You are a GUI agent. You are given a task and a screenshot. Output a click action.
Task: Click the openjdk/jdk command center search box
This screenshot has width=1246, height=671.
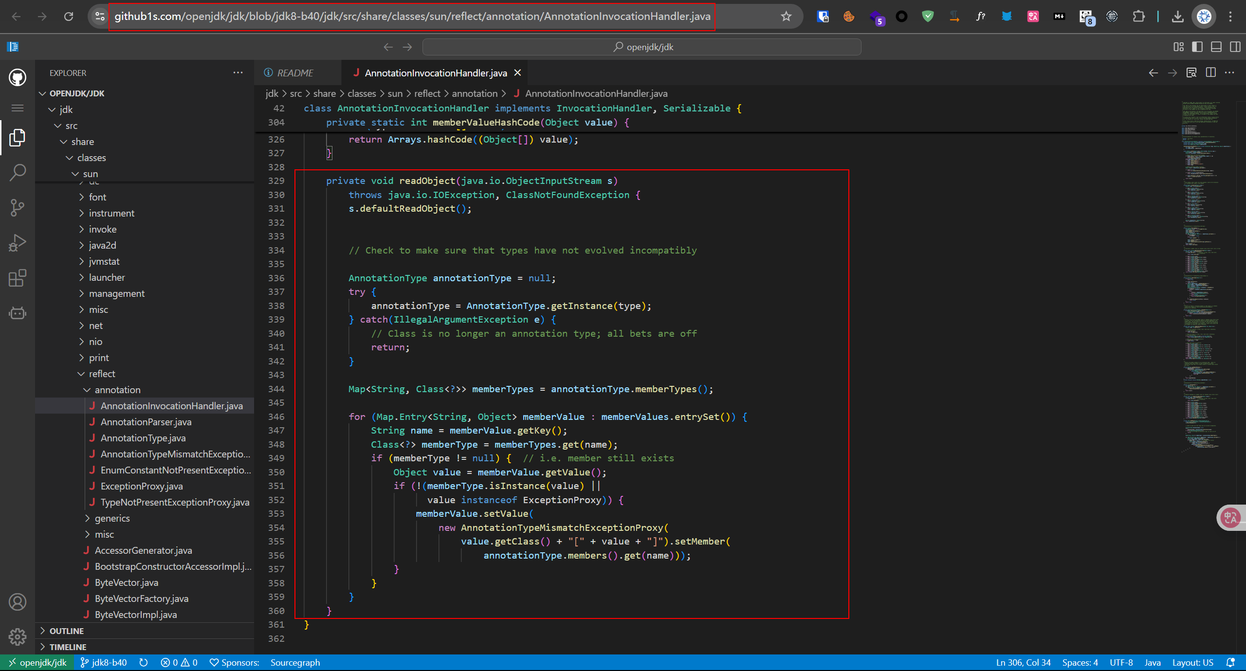641,47
